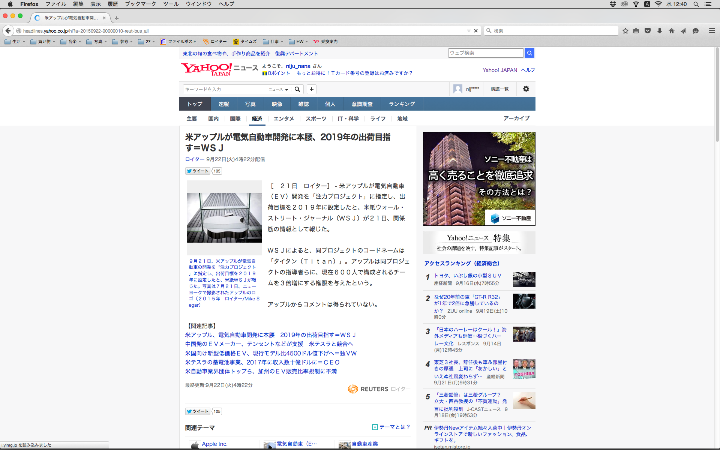Click the plus button beside keyword search
The image size is (720, 450).
311,89
